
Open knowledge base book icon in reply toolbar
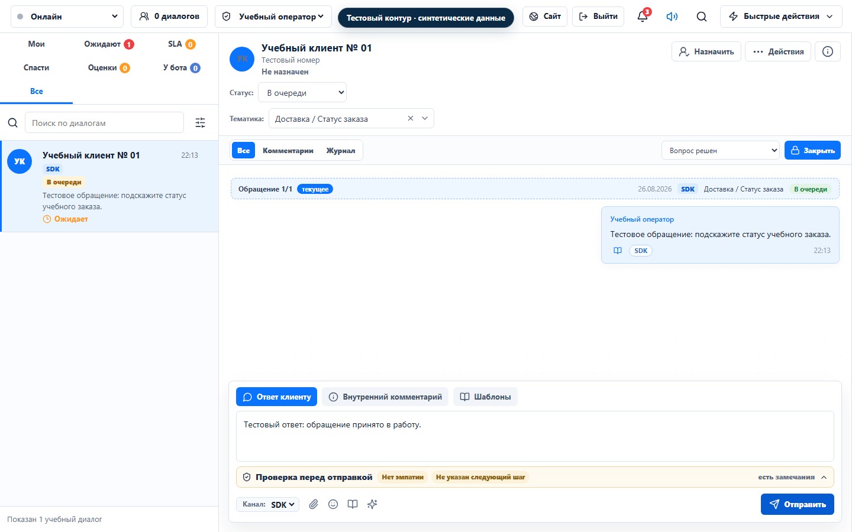click(x=353, y=504)
